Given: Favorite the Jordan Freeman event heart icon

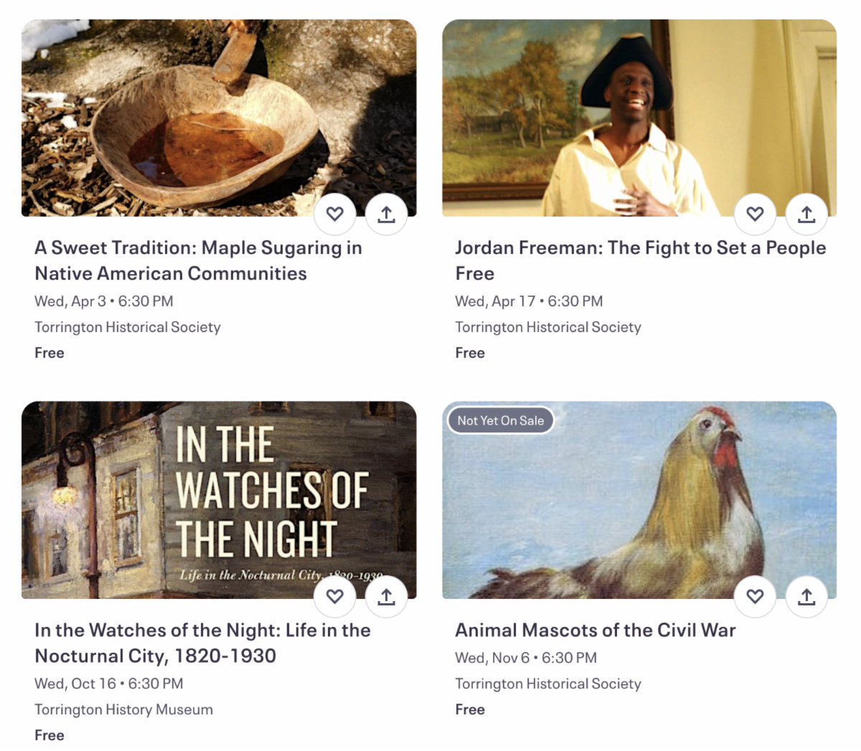Looking at the screenshot, I should [756, 214].
